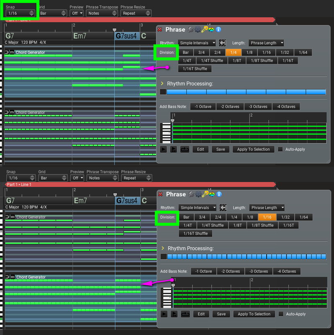The image size is (334, 335).
Task: Select 1/16T Shuffle division in lower panel
Action: (x=195, y=234)
